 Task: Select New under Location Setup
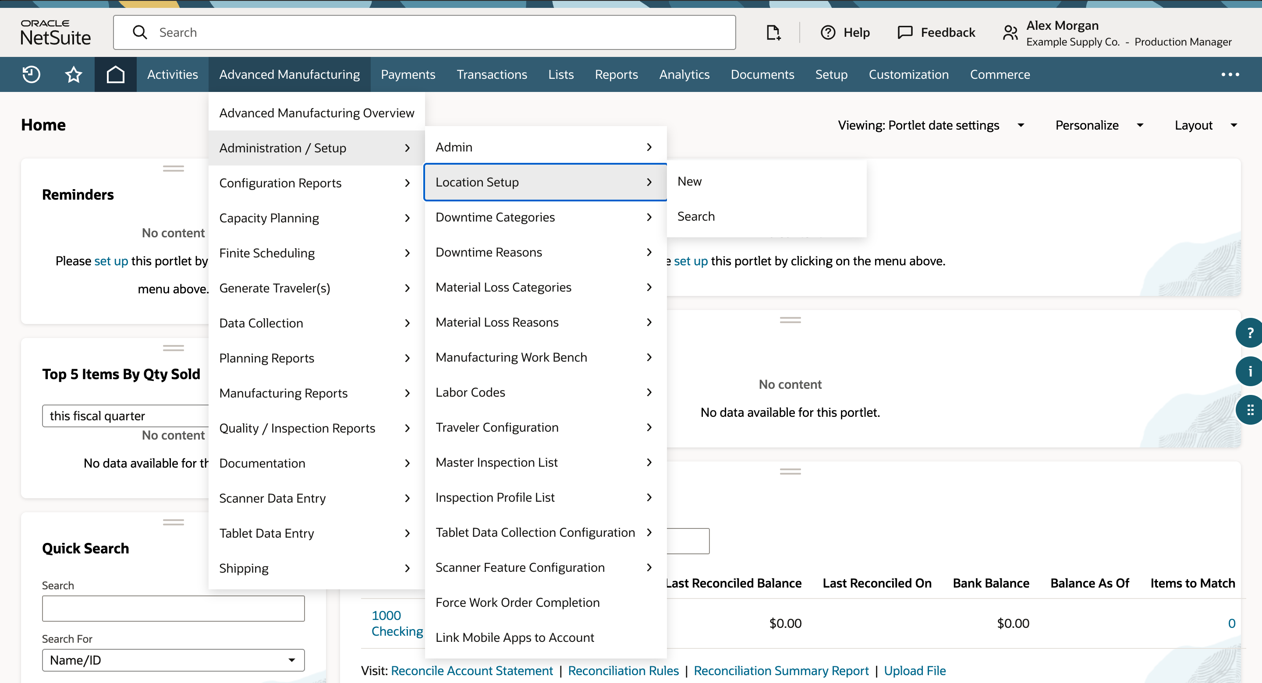click(767, 181)
